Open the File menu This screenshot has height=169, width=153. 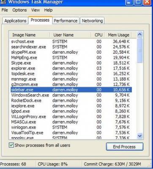5,10
